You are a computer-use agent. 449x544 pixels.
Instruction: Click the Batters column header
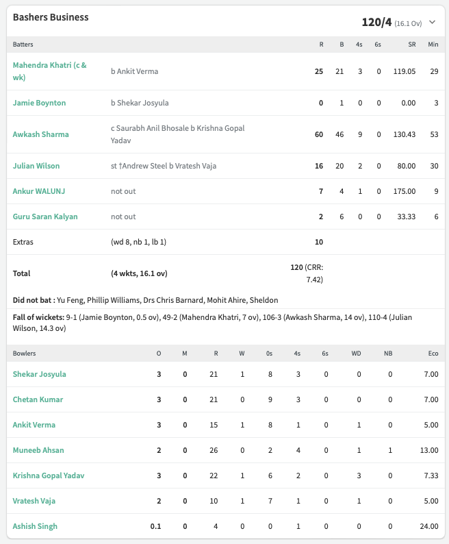(x=23, y=45)
